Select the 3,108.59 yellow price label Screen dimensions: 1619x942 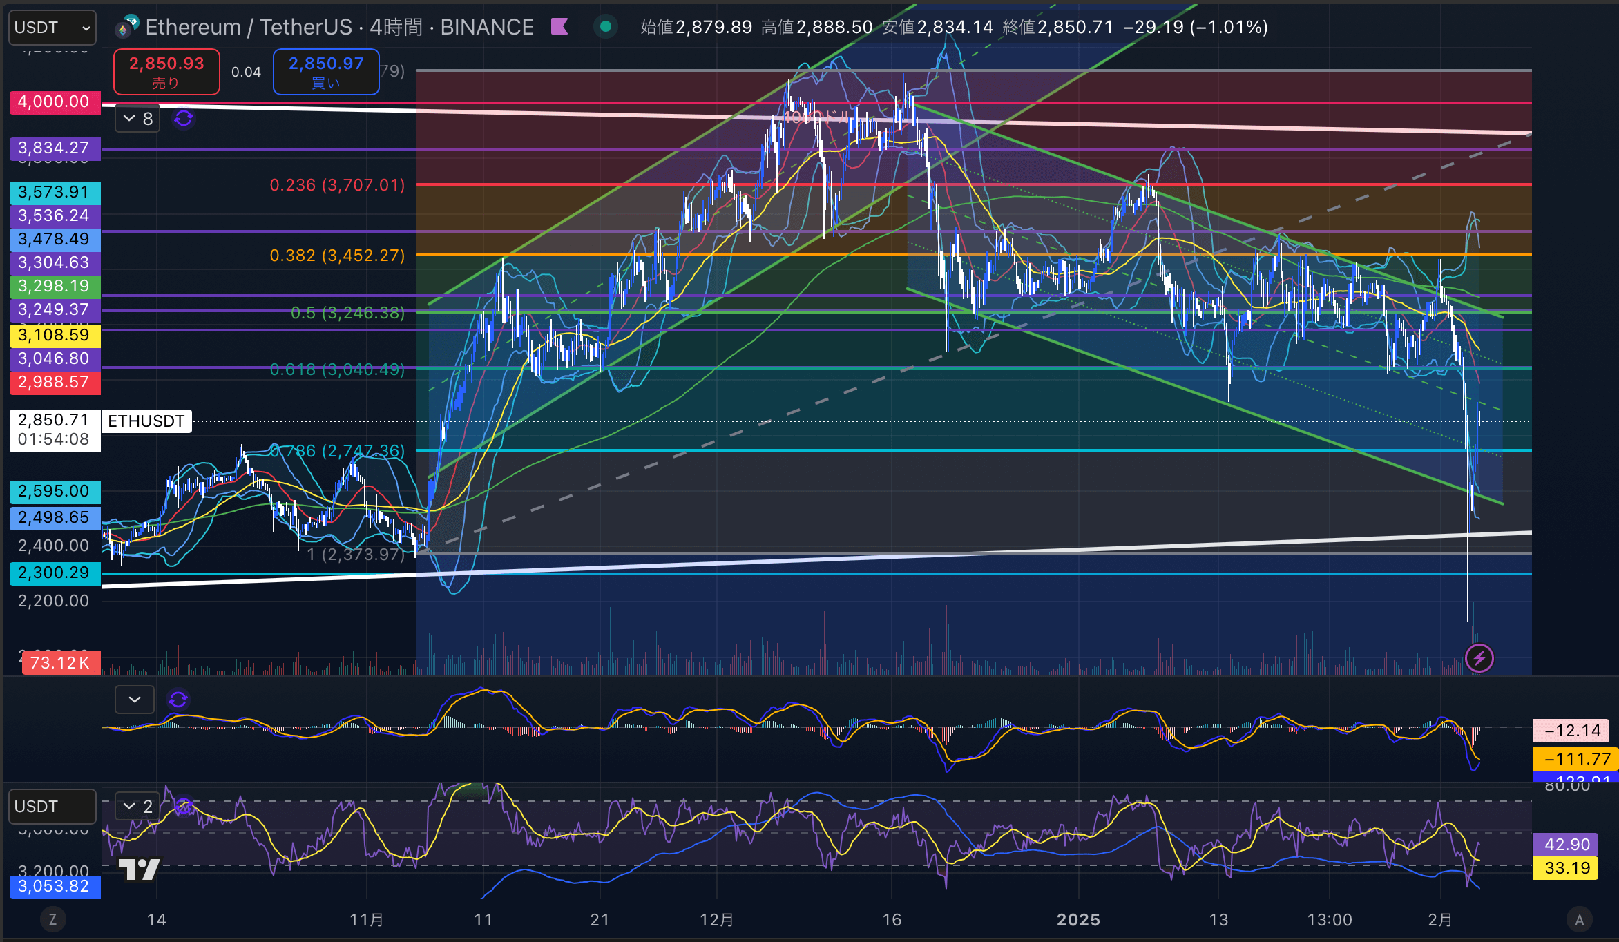tap(55, 335)
